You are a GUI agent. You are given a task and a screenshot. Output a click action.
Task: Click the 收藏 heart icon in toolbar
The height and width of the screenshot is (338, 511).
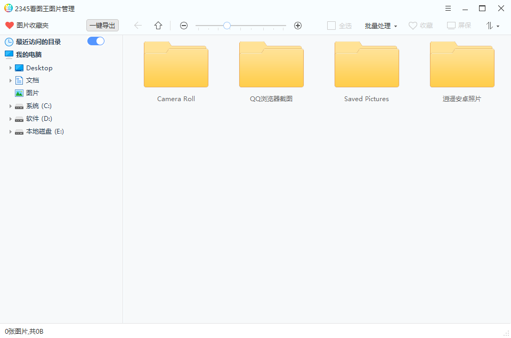tap(413, 26)
